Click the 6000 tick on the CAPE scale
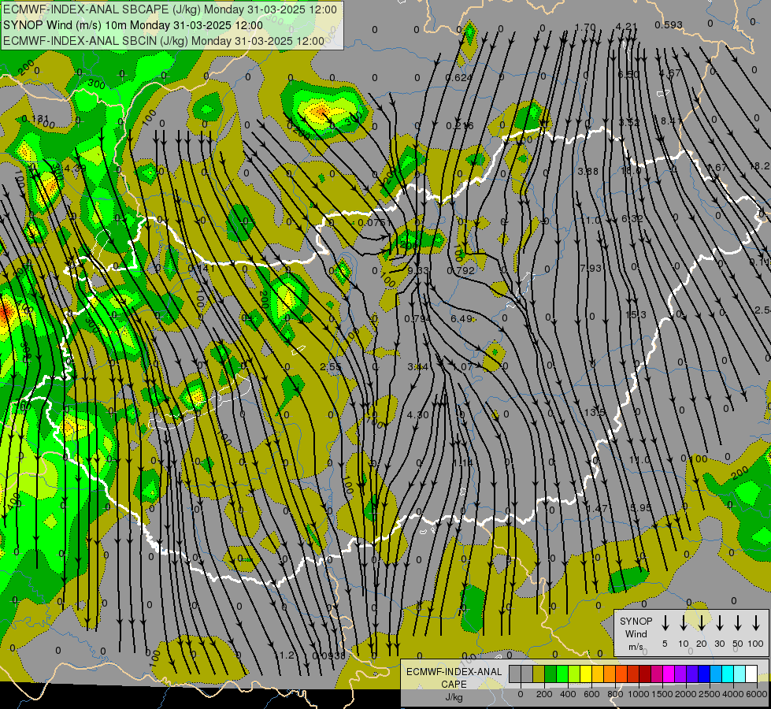The width and height of the screenshot is (771, 709). click(758, 694)
